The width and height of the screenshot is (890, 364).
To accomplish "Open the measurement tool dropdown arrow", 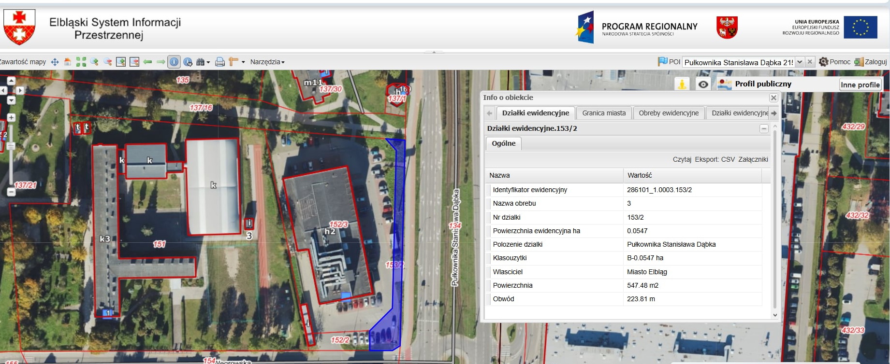I will (243, 62).
